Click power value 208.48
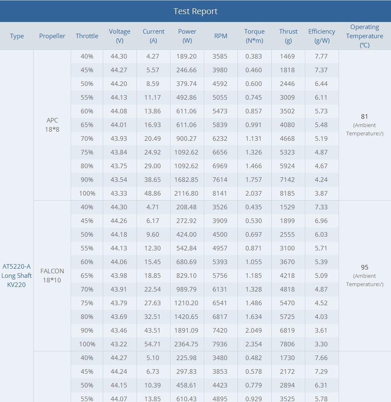This screenshot has width=391, height=402. pyautogui.click(x=186, y=207)
